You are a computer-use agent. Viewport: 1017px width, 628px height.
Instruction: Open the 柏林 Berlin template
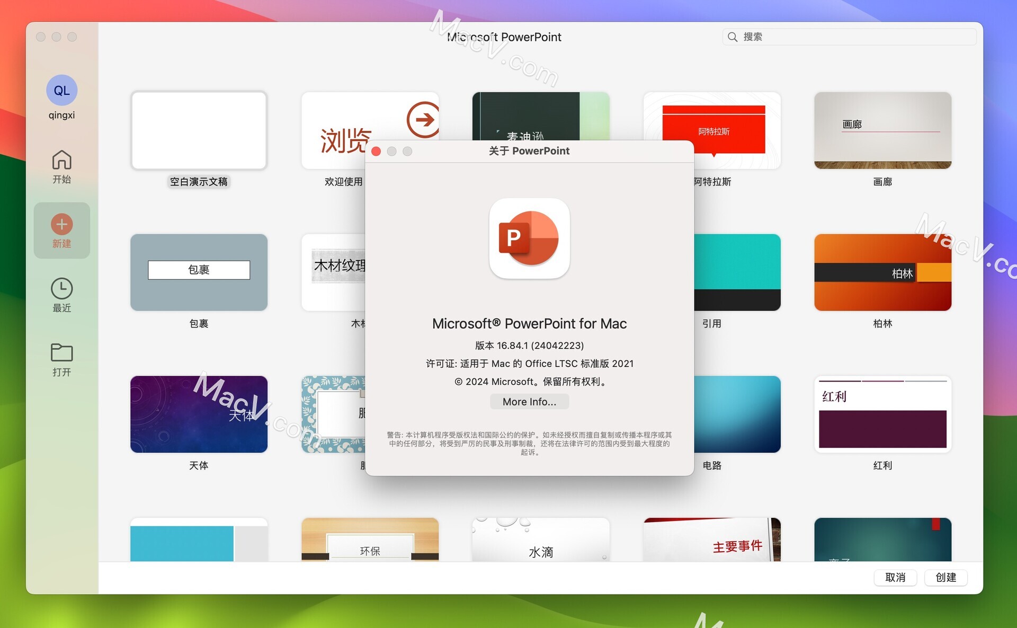(882, 272)
